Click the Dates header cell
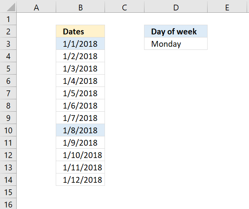Image resolution: width=249 pixels, height=209 pixels. tap(80, 31)
